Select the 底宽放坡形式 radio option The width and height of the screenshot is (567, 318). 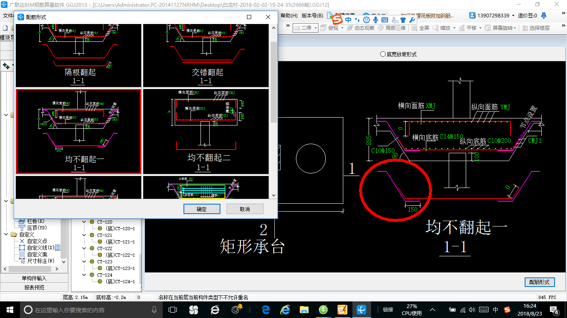[398, 54]
